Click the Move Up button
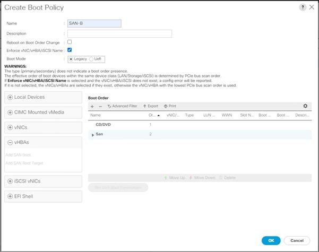This screenshot has width=319, height=252. pyautogui.click(x=175, y=178)
